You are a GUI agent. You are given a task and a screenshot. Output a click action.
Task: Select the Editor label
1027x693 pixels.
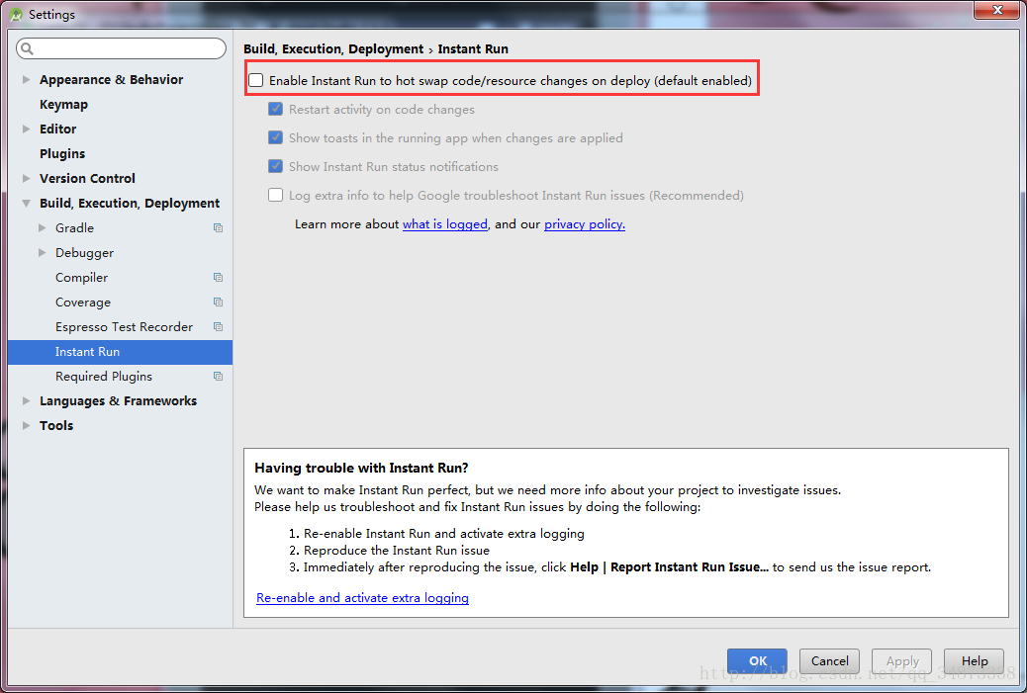[x=57, y=129]
